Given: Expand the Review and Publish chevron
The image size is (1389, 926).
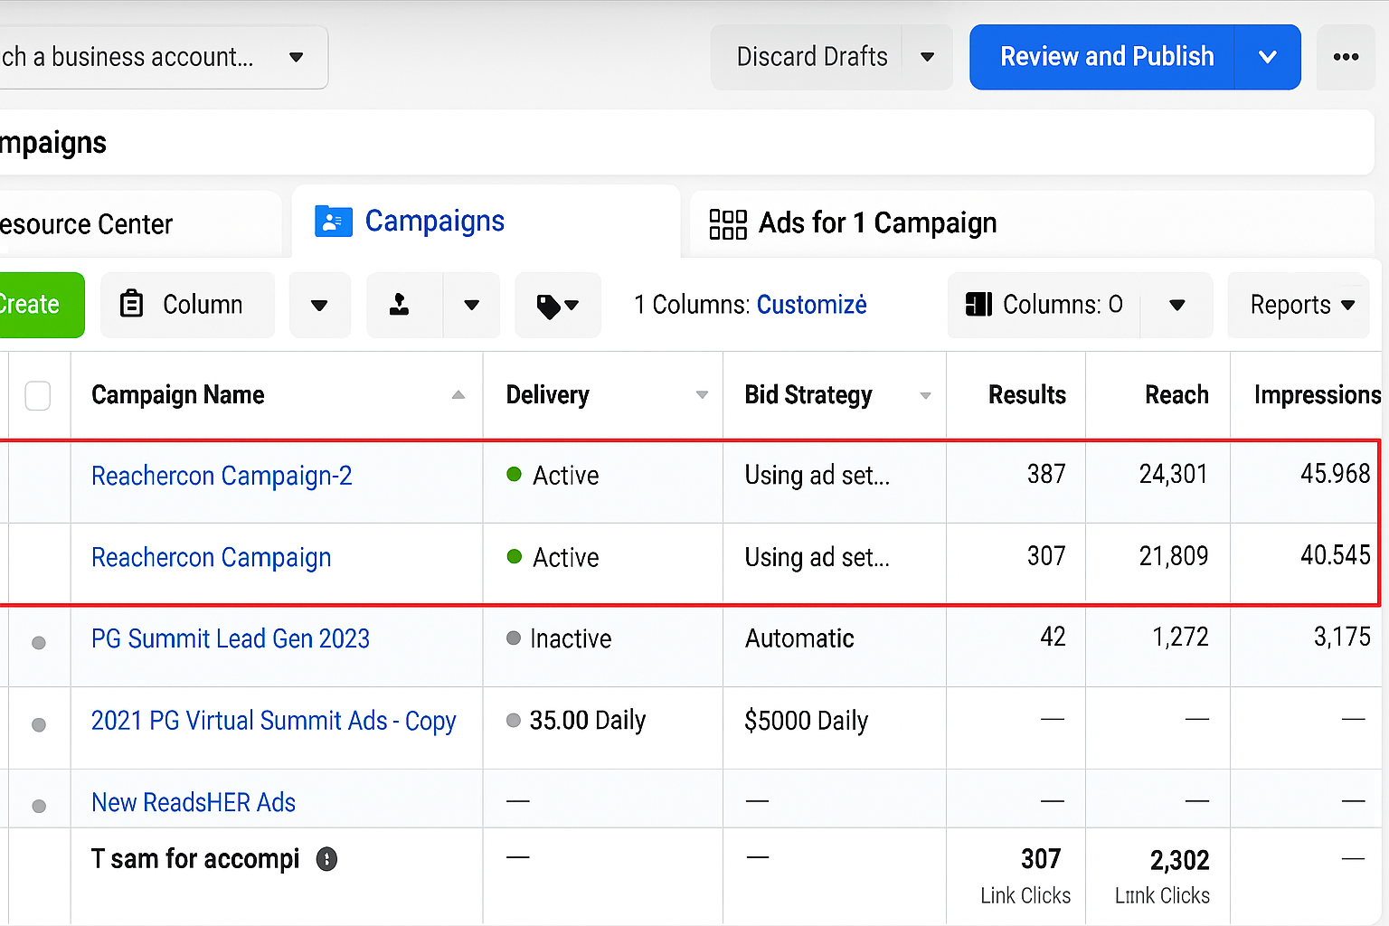Looking at the screenshot, I should 1268,57.
